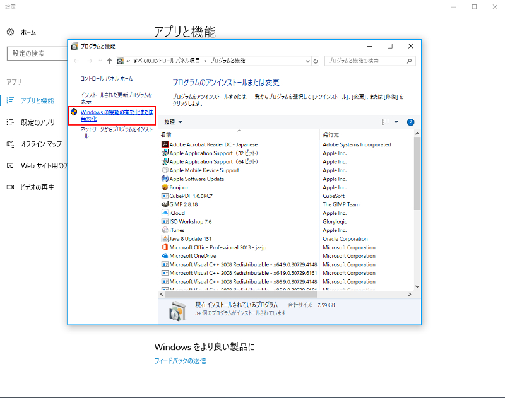Viewport: 505px width, 398px height.
Task: Select Microsoft Visual C++ 2008 x64 9.0.30729.6161 row
Action: click(x=239, y=273)
